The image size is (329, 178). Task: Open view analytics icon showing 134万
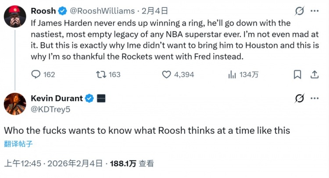click(x=232, y=75)
